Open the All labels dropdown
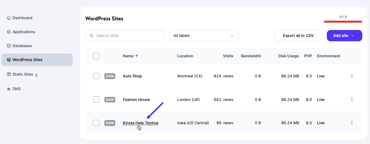Screen dimensions: 370x144 204,35
